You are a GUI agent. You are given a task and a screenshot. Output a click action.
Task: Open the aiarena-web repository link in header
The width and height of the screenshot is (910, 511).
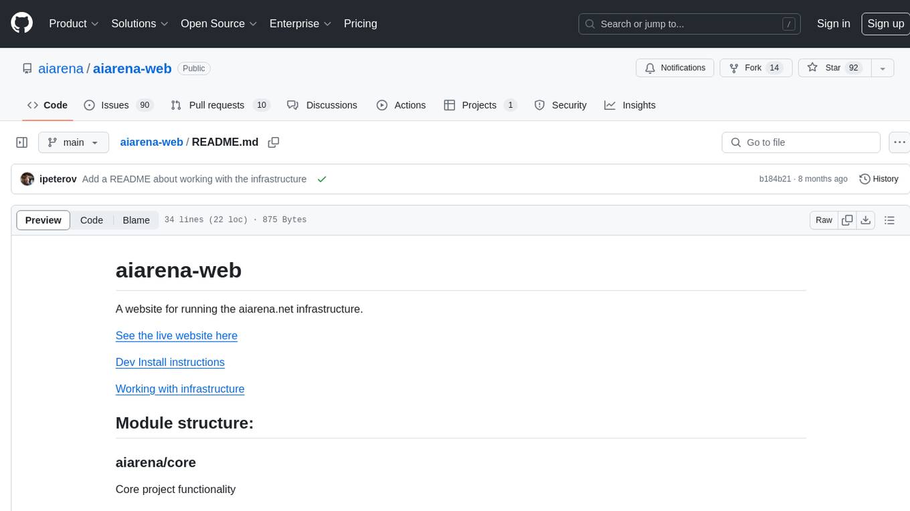click(132, 68)
